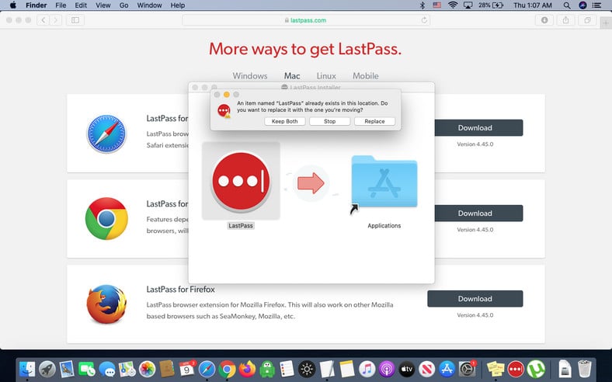
Task: Open Calendar from the Dock
Action: click(x=186, y=369)
